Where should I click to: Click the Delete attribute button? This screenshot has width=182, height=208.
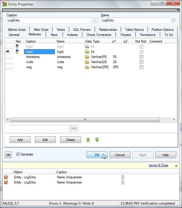point(70,140)
